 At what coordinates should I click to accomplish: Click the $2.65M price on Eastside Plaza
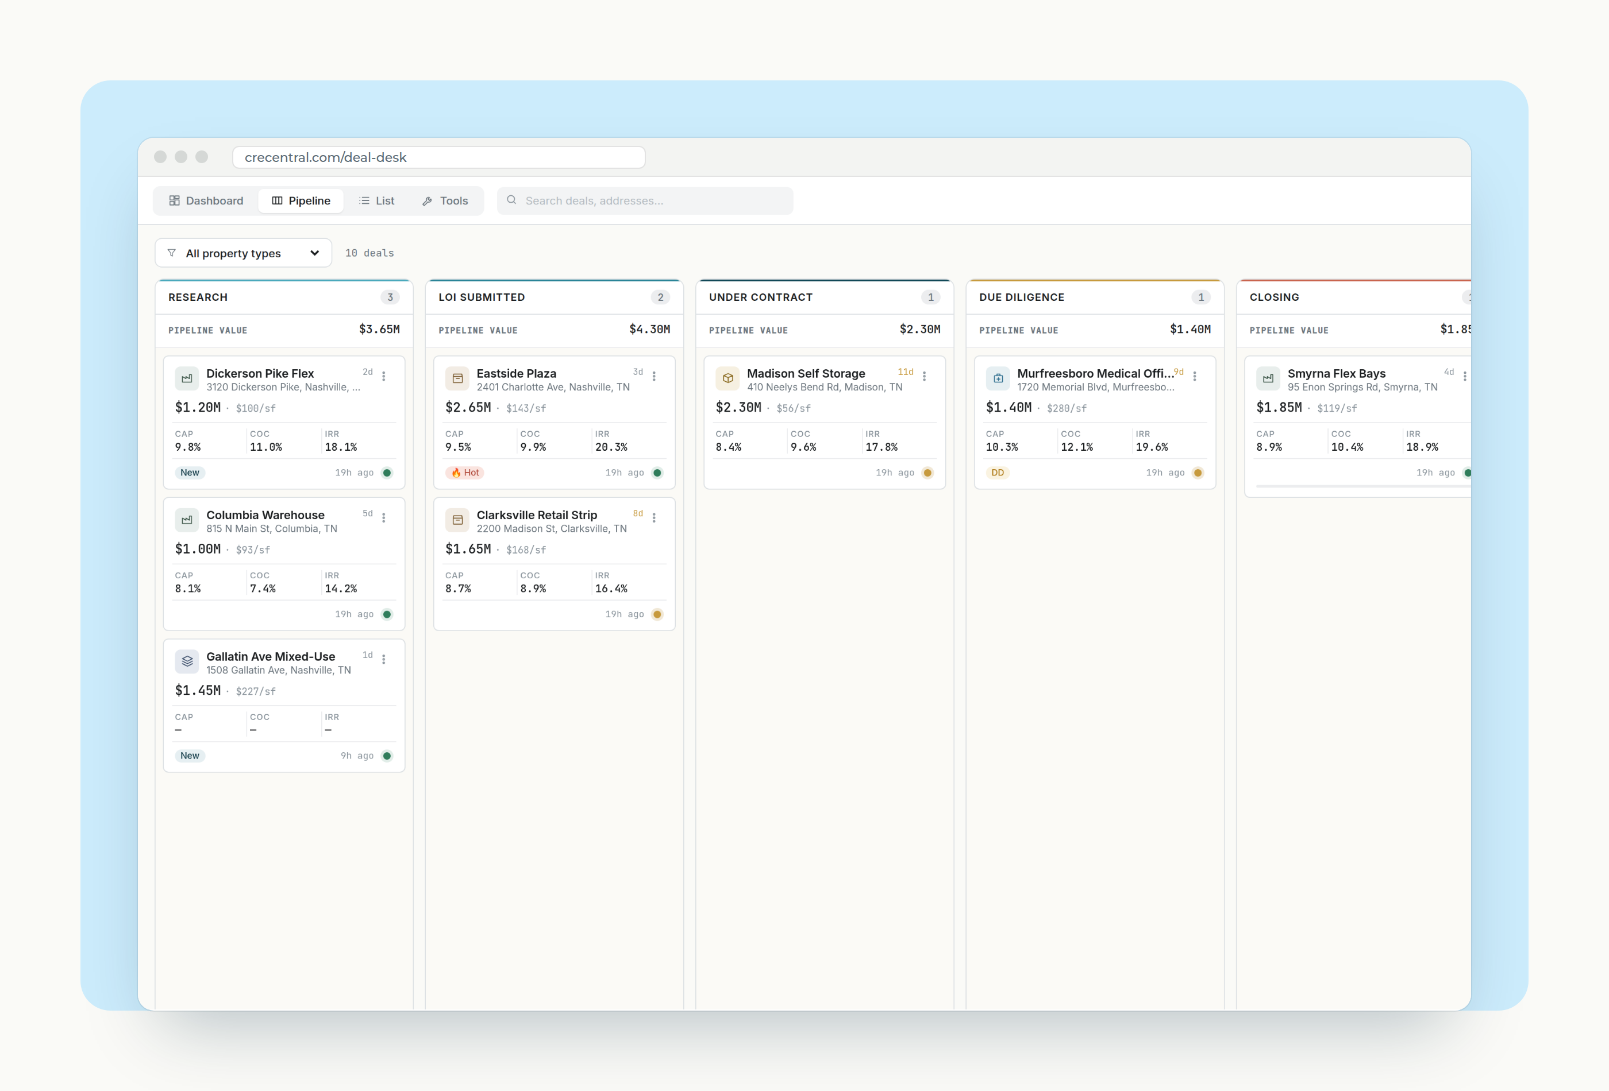click(468, 408)
